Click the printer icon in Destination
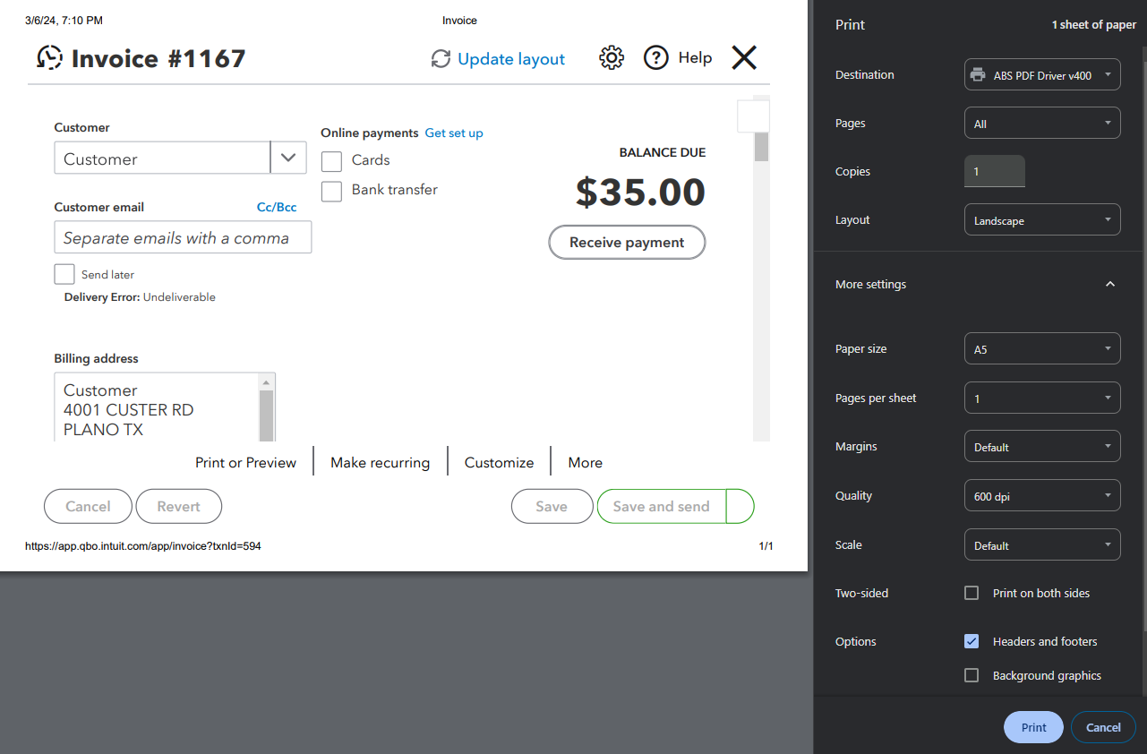 979,75
